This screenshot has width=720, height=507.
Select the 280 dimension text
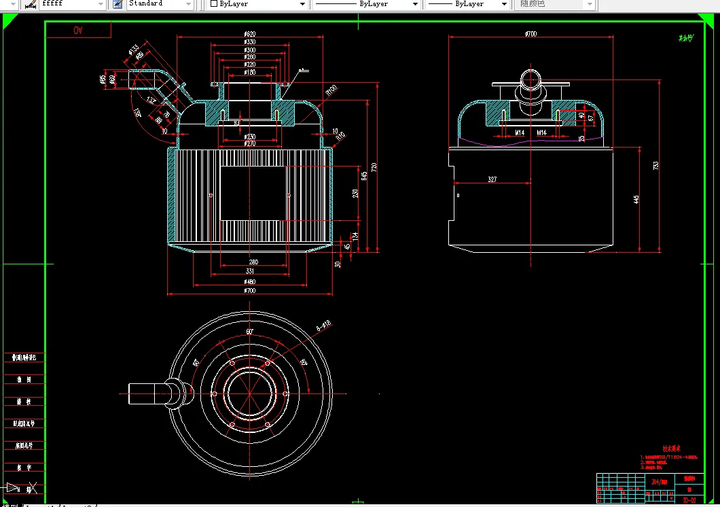253,262
